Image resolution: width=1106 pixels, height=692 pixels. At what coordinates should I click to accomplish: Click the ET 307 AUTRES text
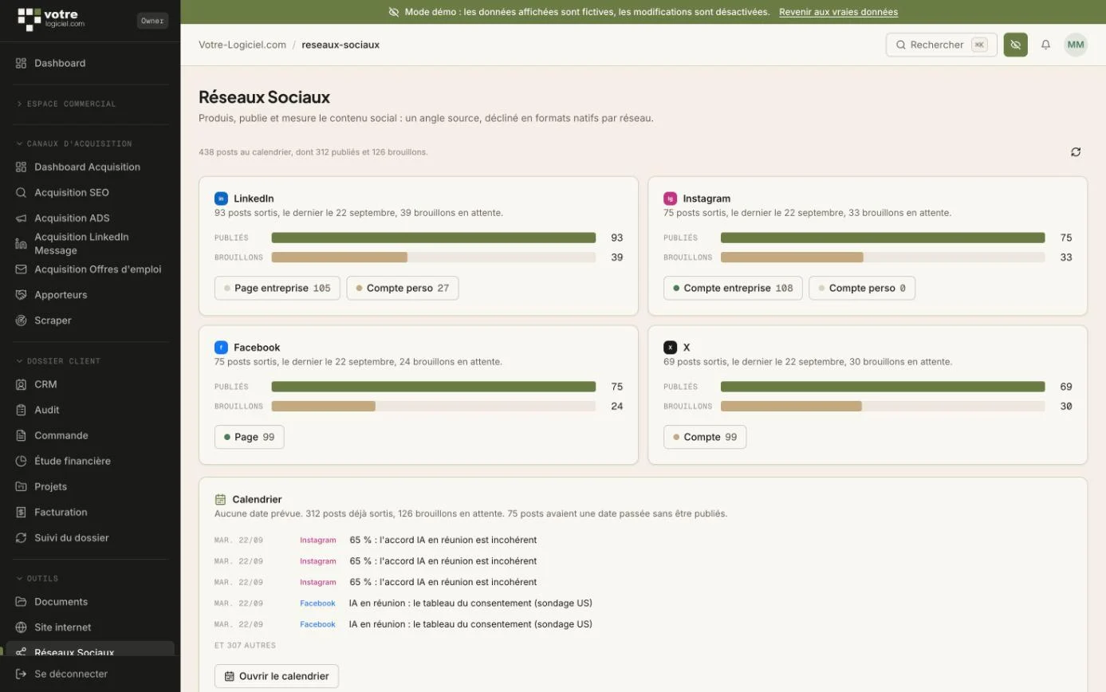point(246,645)
